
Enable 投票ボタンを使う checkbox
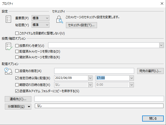(x=17, y=46)
